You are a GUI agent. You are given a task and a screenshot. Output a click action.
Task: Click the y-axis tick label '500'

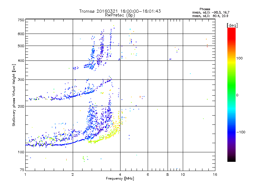tap(21, 46)
